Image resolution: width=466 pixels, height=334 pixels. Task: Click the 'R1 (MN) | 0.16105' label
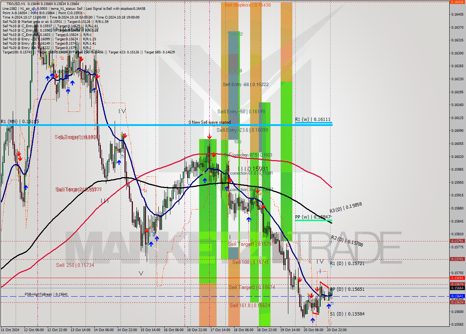point(20,122)
